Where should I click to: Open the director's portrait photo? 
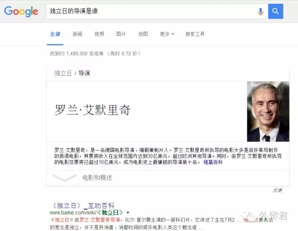pos(268,112)
